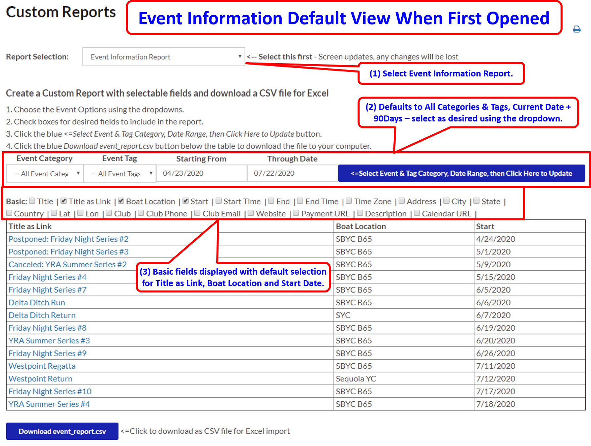Check the Title checkbox
591x446 pixels.
click(32, 201)
